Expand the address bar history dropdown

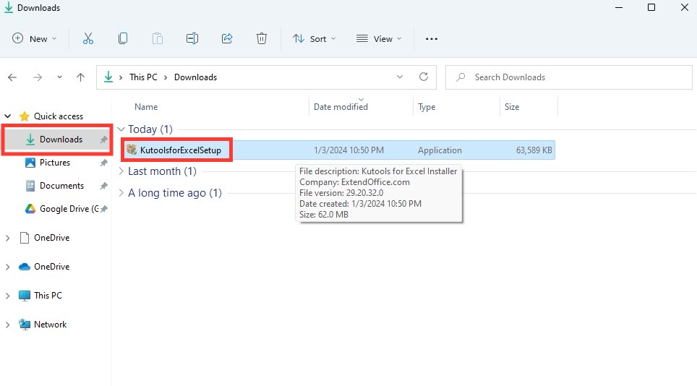pyautogui.click(x=400, y=77)
